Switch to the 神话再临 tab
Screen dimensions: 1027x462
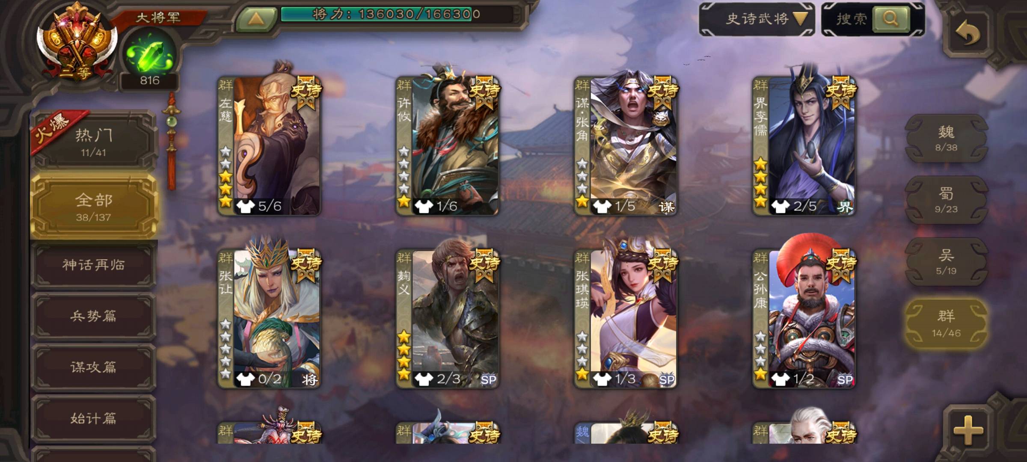(93, 265)
